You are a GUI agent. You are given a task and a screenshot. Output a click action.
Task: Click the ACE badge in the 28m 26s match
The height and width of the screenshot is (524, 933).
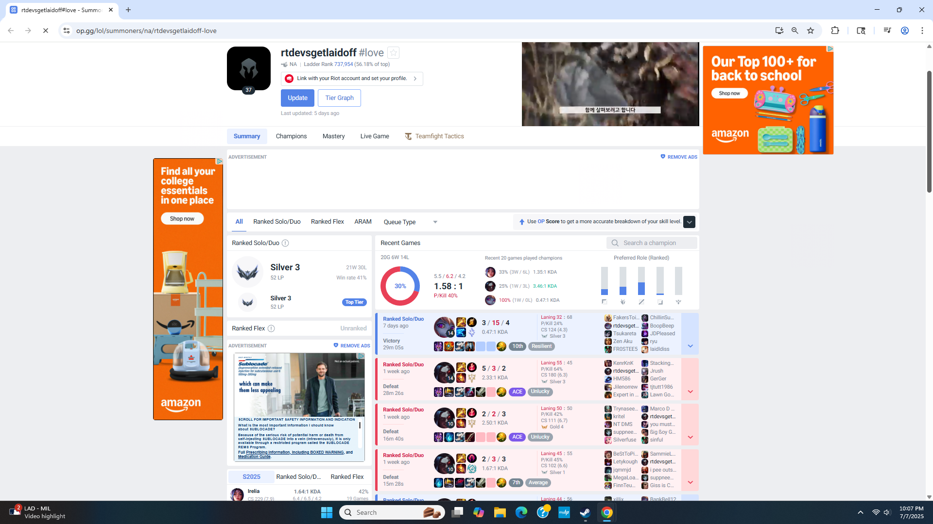pyautogui.click(x=517, y=392)
